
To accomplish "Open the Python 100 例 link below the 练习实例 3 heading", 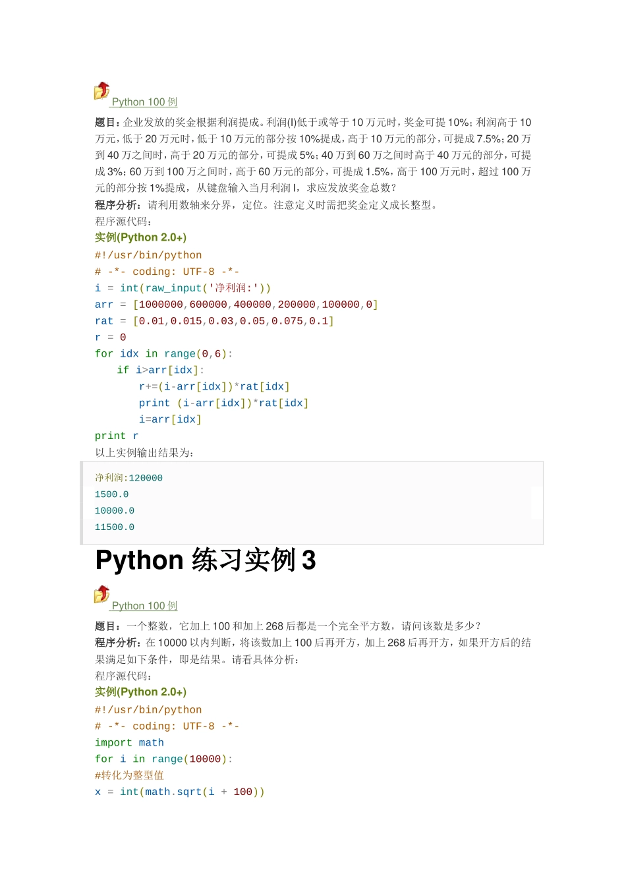I will pos(144,606).
